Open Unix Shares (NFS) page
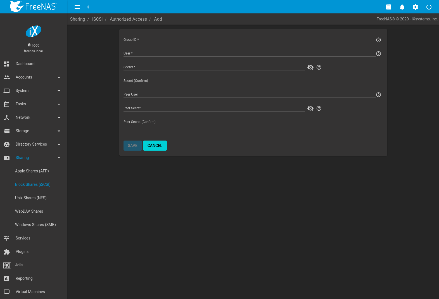 [31, 198]
